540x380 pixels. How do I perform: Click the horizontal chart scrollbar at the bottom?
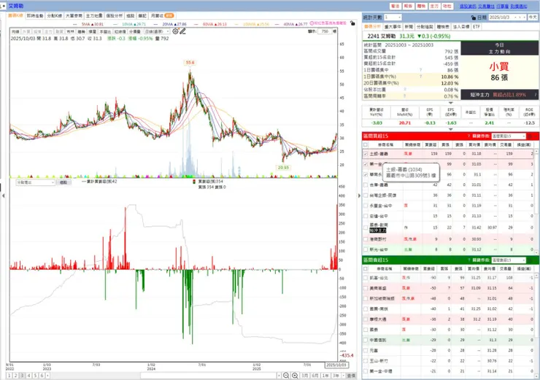pos(209,376)
